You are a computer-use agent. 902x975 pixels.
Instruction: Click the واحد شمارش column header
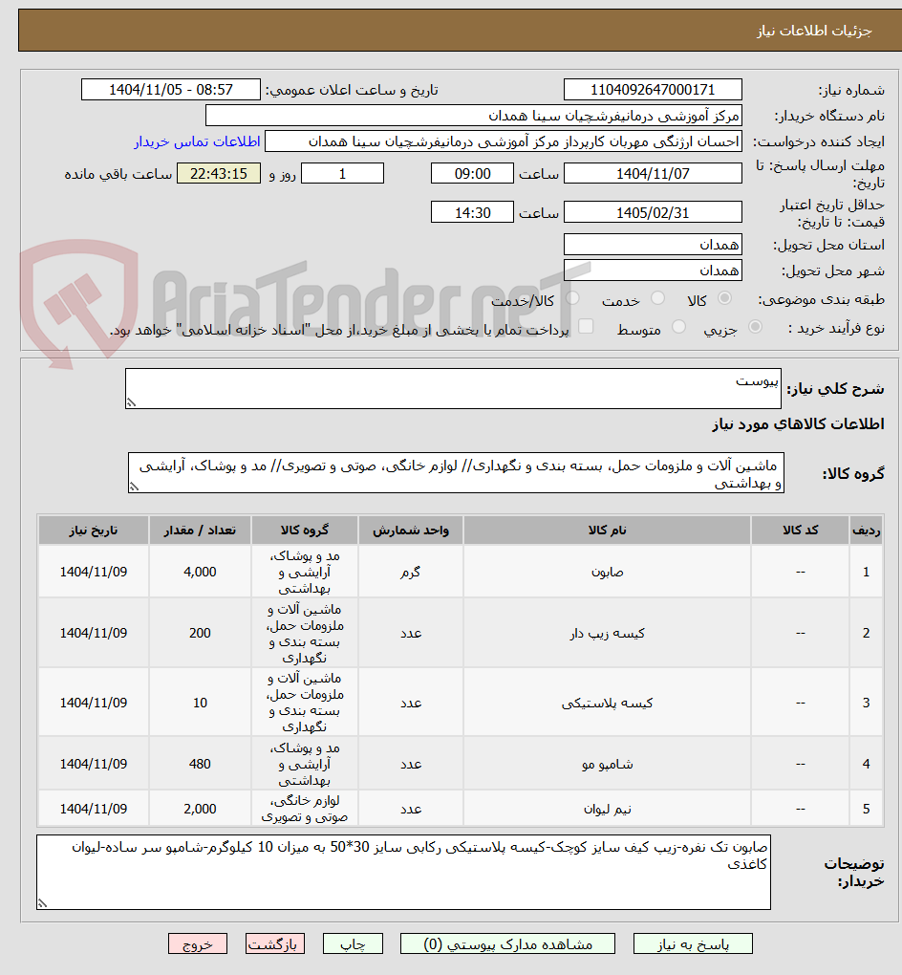coord(410,531)
